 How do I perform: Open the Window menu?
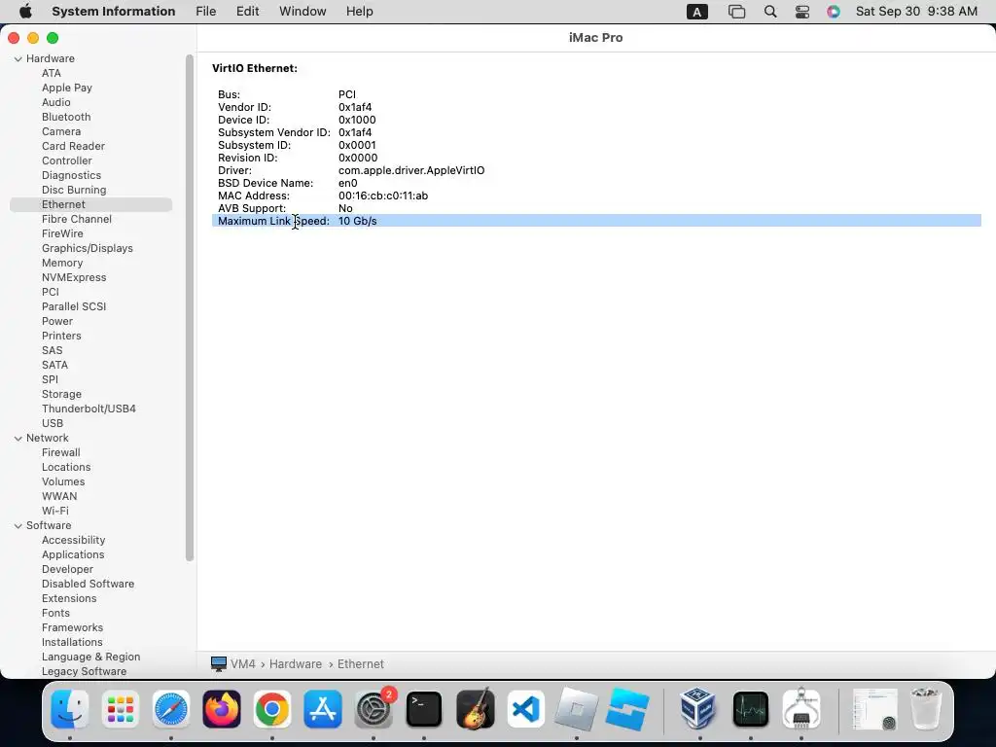tap(302, 12)
